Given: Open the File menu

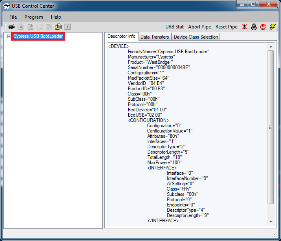Looking at the screenshot, I should tap(13, 17).
